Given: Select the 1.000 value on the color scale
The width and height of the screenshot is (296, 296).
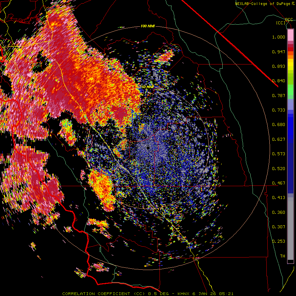Looking at the screenshot, I should point(279,37).
